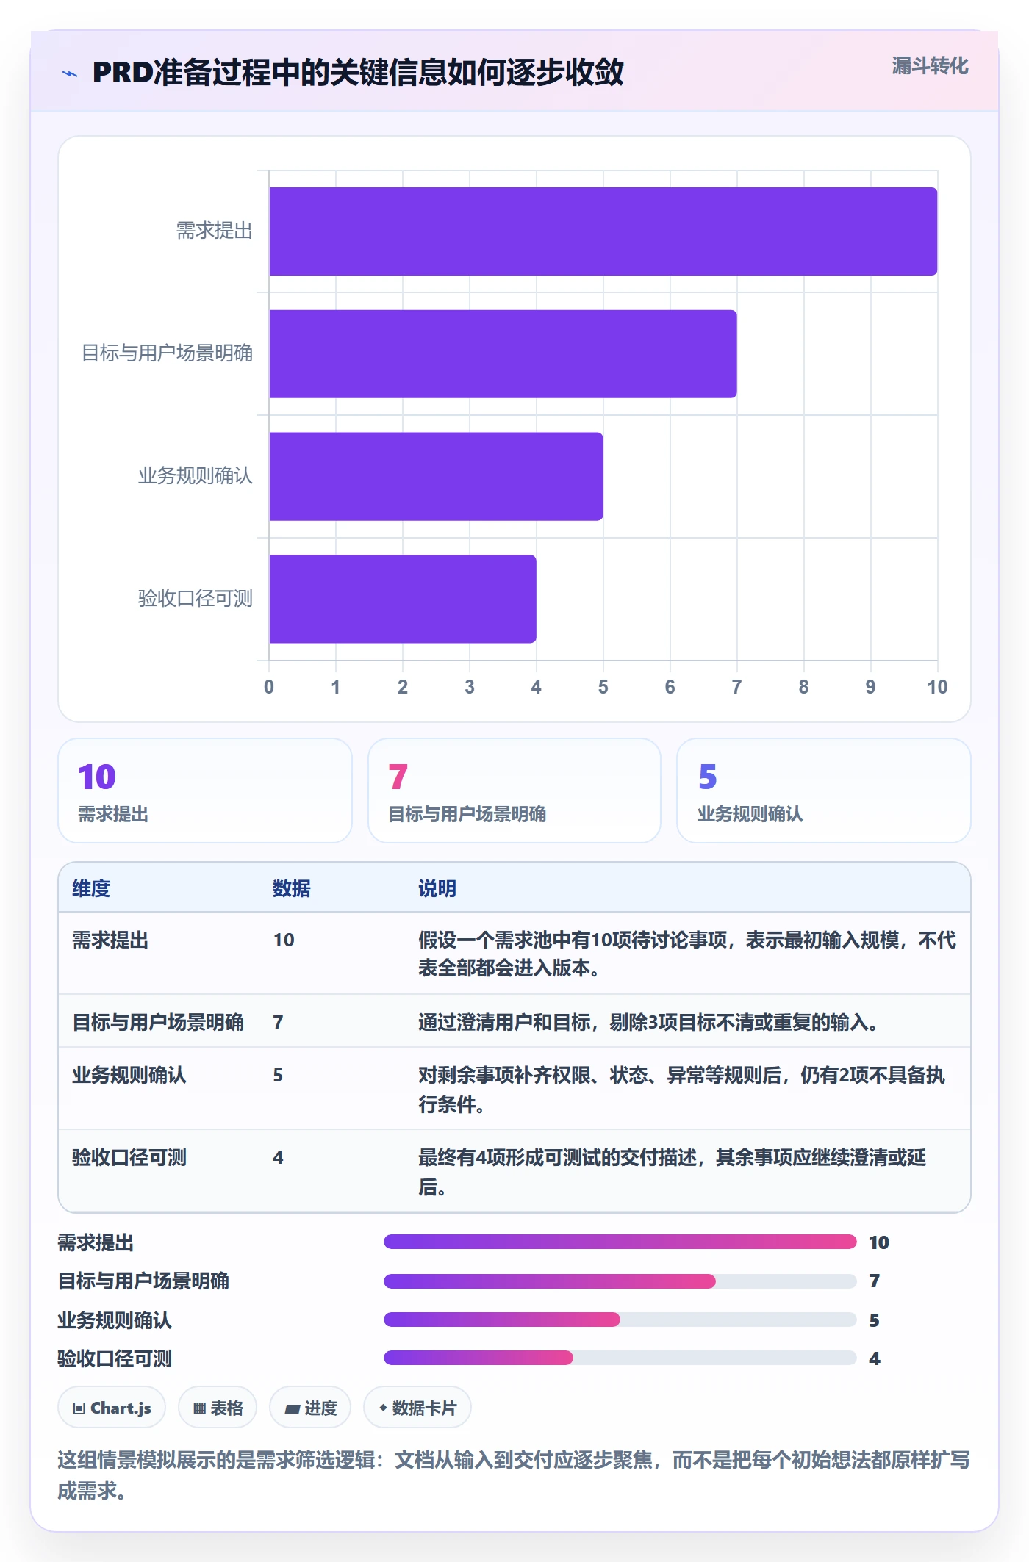Click the 需求提出 bar in the chart

pyautogui.click(x=603, y=231)
